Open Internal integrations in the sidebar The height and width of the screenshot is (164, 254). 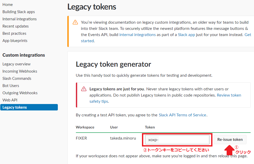pos(20,19)
